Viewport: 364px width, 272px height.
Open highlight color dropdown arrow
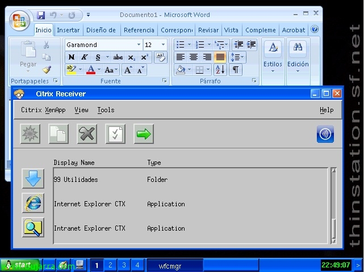pyautogui.click(x=80, y=70)
